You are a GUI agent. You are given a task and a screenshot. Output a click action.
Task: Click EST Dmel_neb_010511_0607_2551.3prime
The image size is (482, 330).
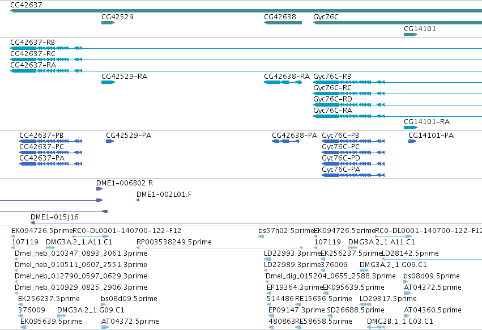[x=81, y=265]
